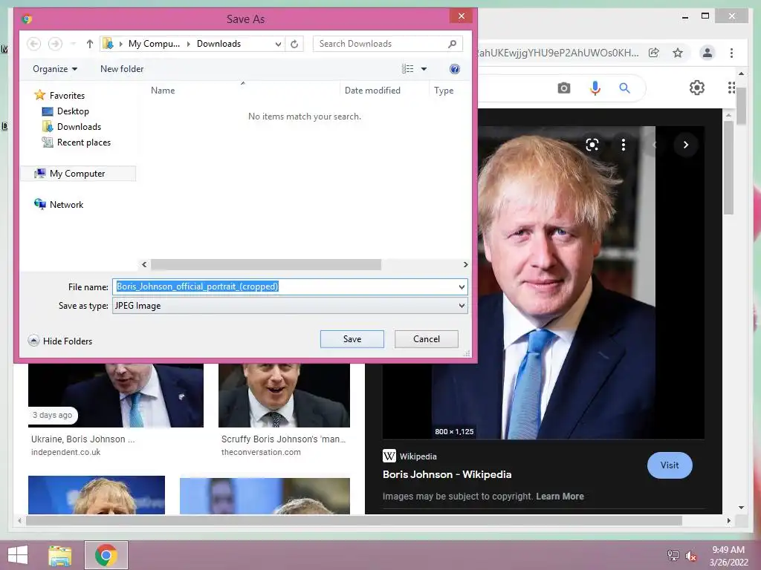This screenshot has height=570, width=761.
Task: Sort by Name column header
Action: (x=163, y=91)
